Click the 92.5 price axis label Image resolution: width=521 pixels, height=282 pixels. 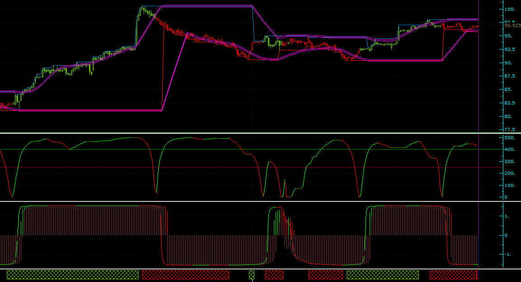click(x=510, y=50)
